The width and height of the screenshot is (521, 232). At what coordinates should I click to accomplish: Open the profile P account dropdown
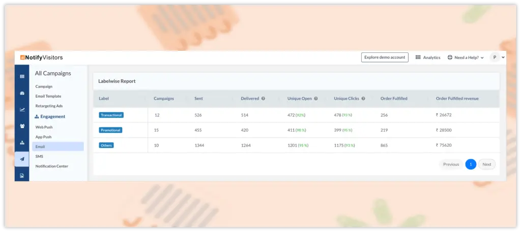pos(497,57)
